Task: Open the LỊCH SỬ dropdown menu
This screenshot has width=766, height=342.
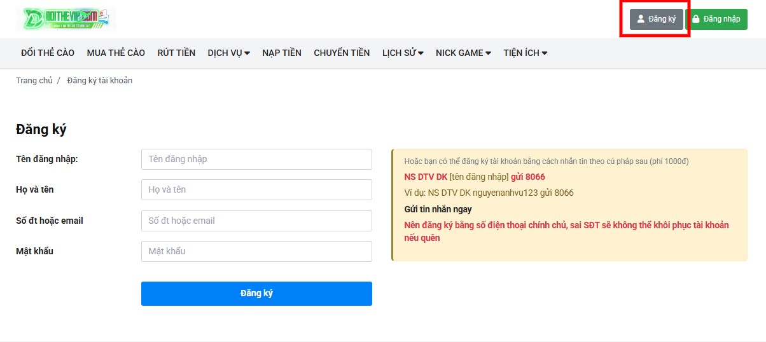Action: click(403, 53)
